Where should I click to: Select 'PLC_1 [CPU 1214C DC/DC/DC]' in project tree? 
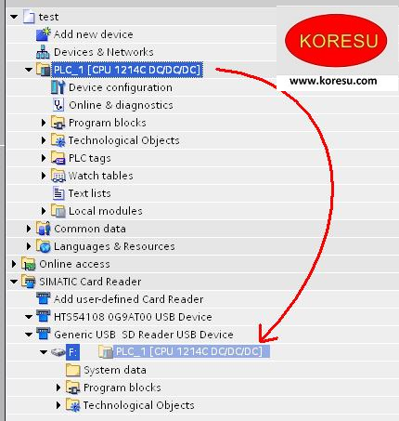127,70
